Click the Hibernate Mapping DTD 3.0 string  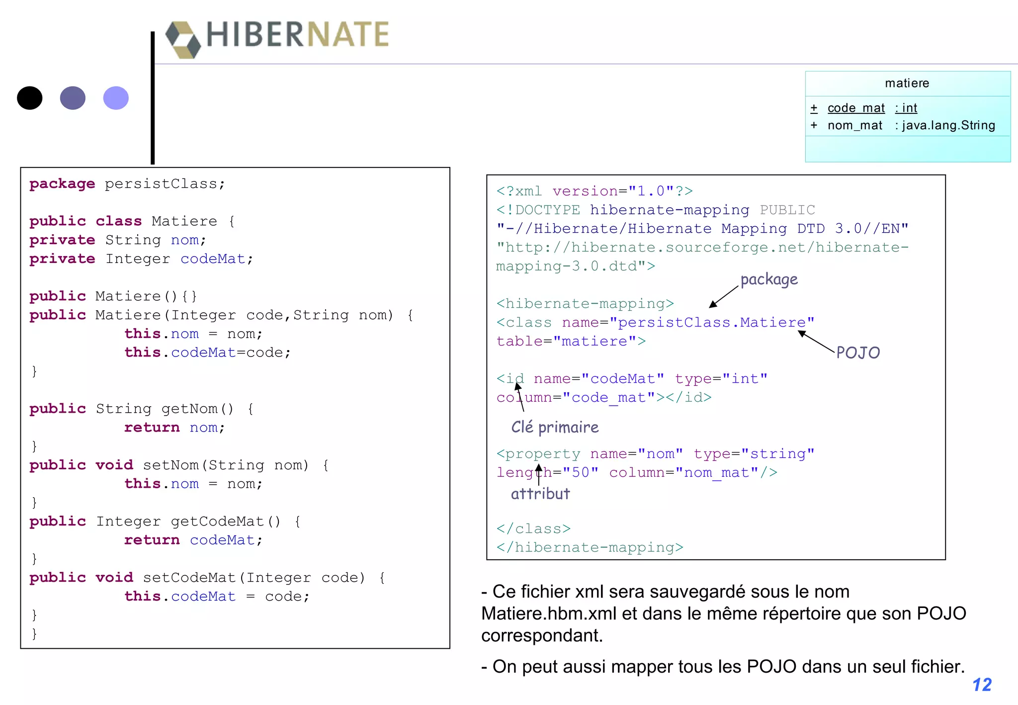pos(702,229)
